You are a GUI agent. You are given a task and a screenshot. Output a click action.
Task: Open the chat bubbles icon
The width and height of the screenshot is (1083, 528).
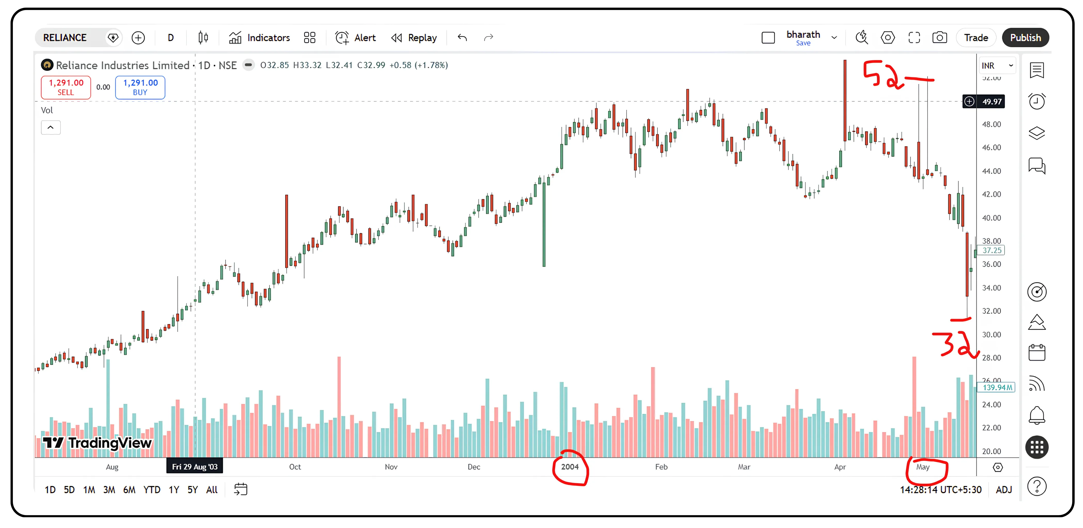pos(1036,165)
